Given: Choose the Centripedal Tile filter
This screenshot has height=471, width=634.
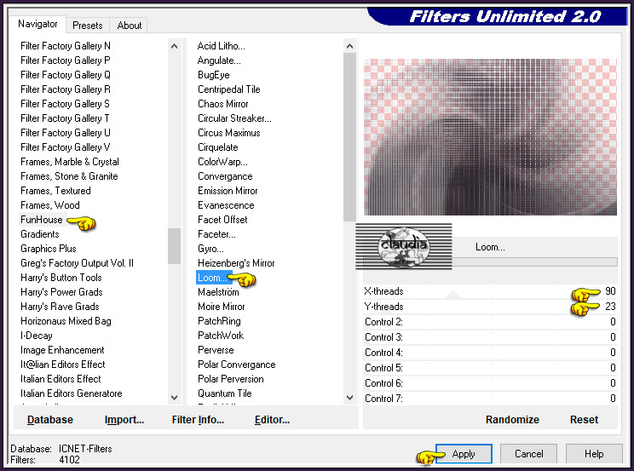Looking at the screenshot, I should click(x=229, y=89).
